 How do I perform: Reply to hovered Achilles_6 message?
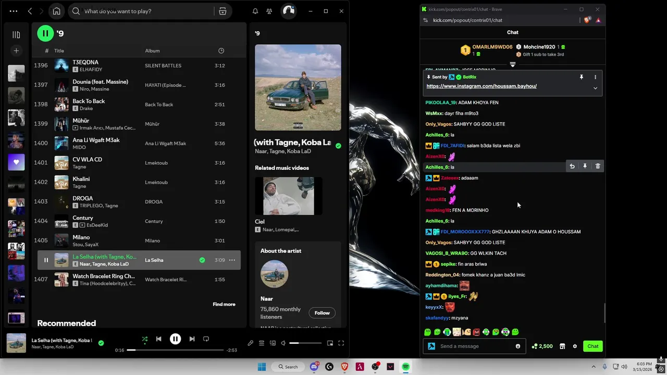tap(572, 166)
